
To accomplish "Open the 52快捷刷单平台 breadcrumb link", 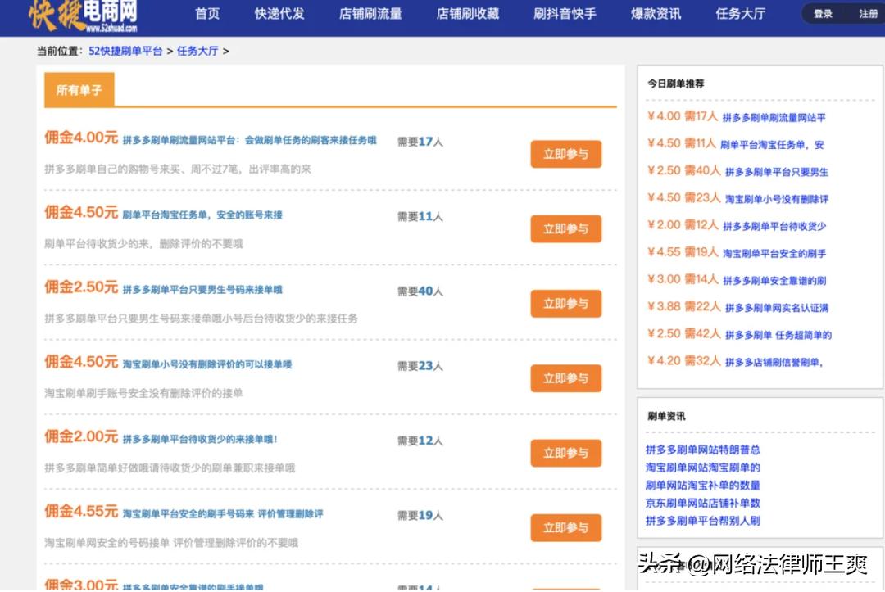I will 125,49.
